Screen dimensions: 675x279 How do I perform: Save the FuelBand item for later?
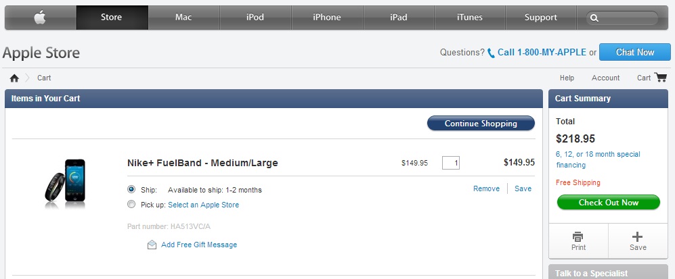(523, 188)
